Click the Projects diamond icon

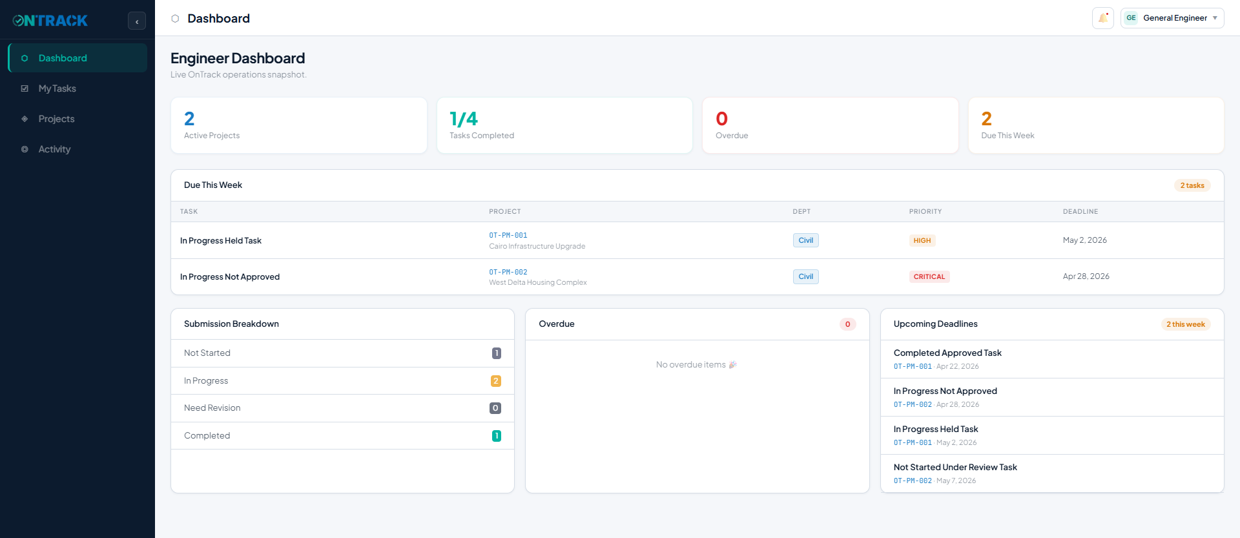(x=25, y=119)
